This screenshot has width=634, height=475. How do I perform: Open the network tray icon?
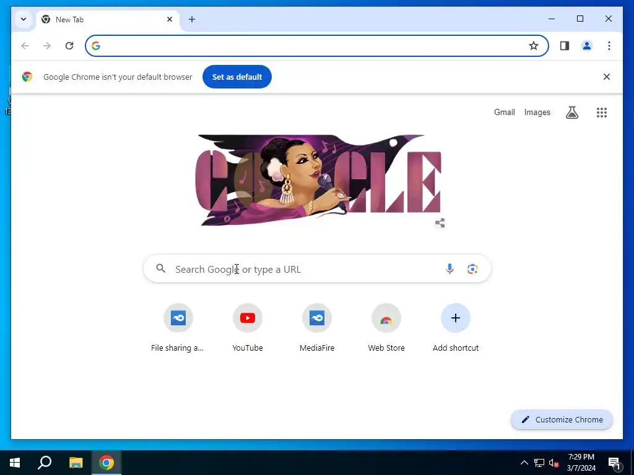pyautogui.click(x=539, y=463)
